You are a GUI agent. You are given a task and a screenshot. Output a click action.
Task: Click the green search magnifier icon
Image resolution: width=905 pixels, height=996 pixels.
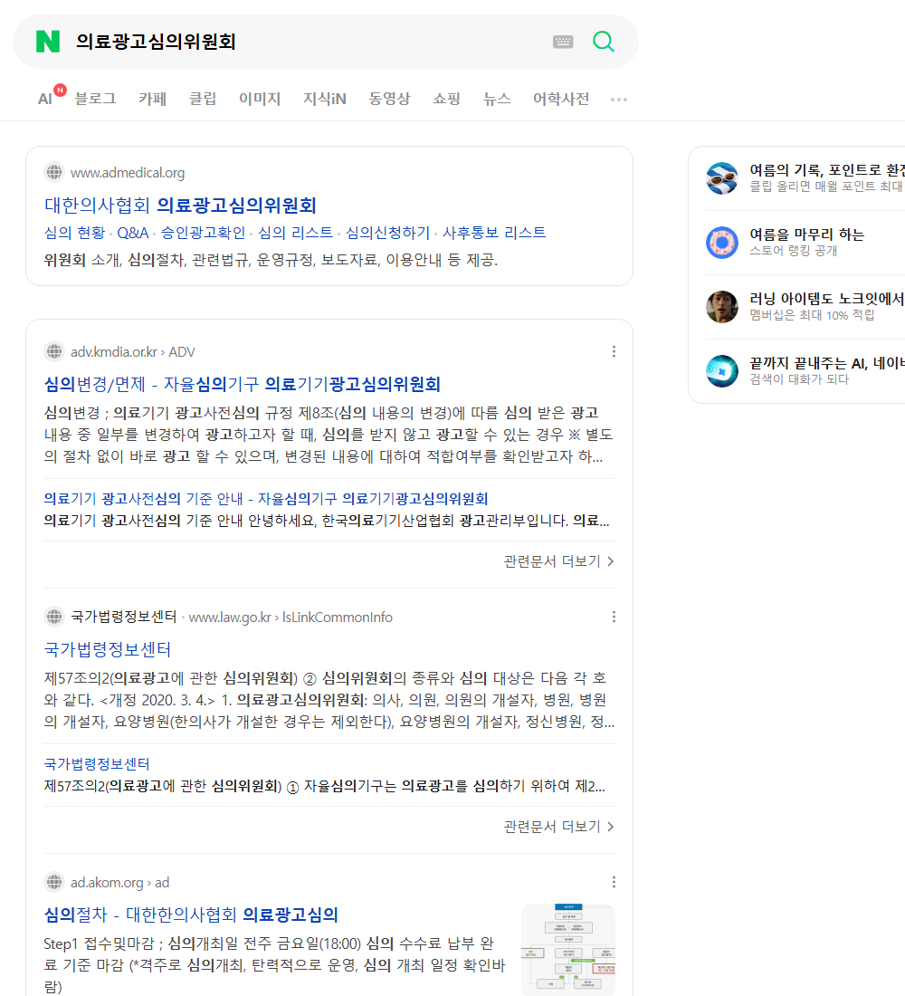click(x=604, y=42)
